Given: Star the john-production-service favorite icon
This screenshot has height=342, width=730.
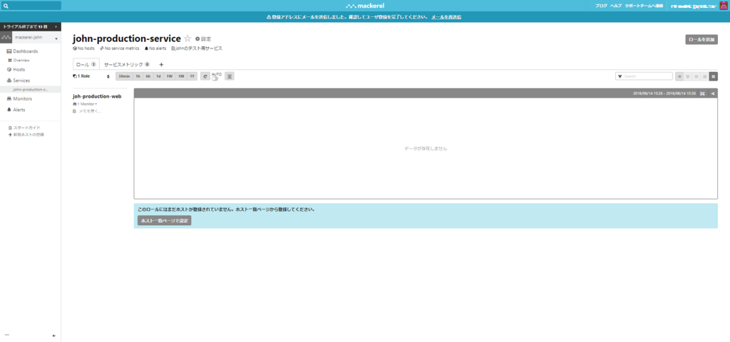Looking at the screenshot, I should [187, 38].
